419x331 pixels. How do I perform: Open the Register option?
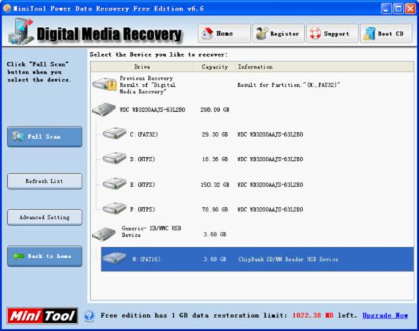tap(278, 33)
